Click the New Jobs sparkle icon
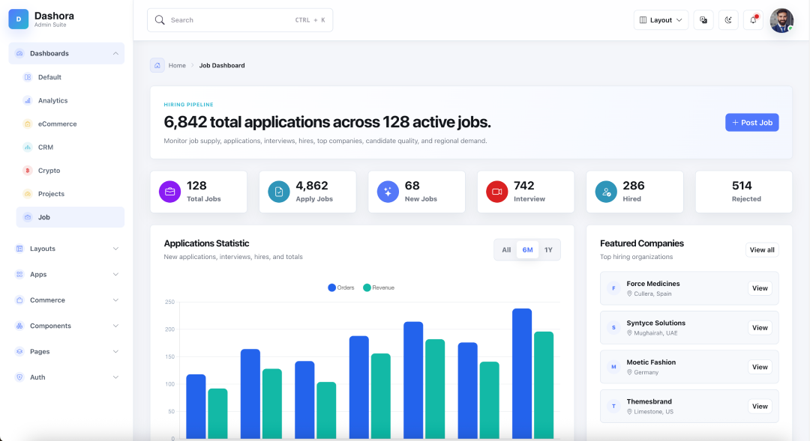 click(388, 192)
